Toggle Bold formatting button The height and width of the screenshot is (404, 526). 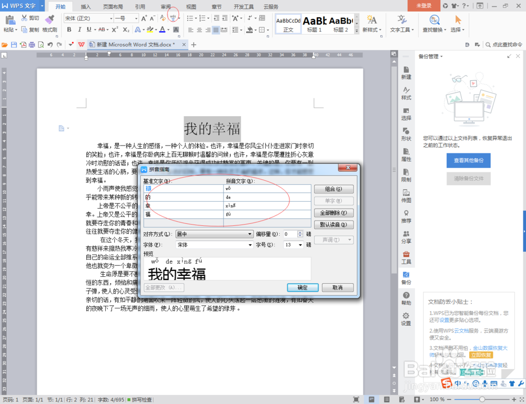[x=69, y=29]
